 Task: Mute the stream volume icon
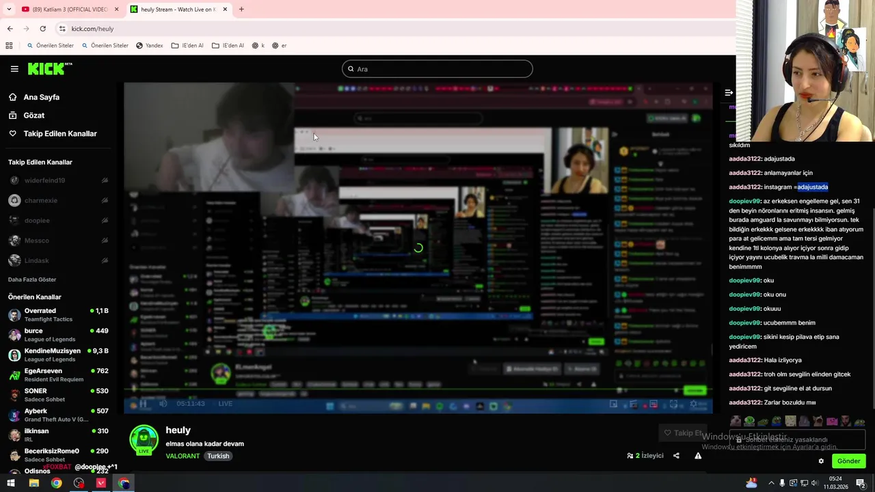[x=163, y=404]
